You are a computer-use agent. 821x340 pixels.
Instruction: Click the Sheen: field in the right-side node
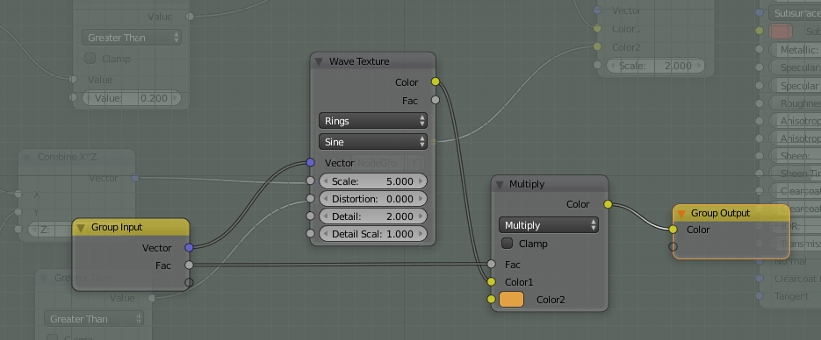[x=795, y=156]
